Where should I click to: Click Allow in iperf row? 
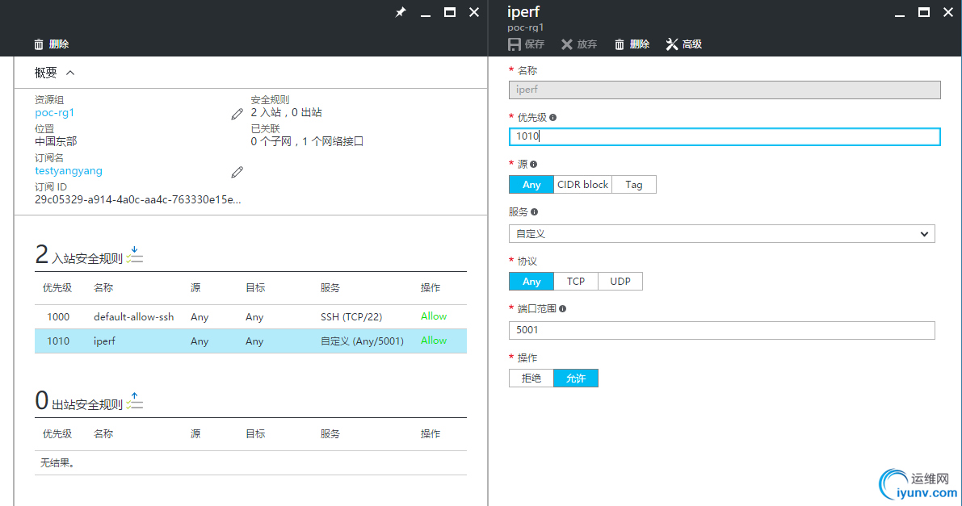pos(434,341)
